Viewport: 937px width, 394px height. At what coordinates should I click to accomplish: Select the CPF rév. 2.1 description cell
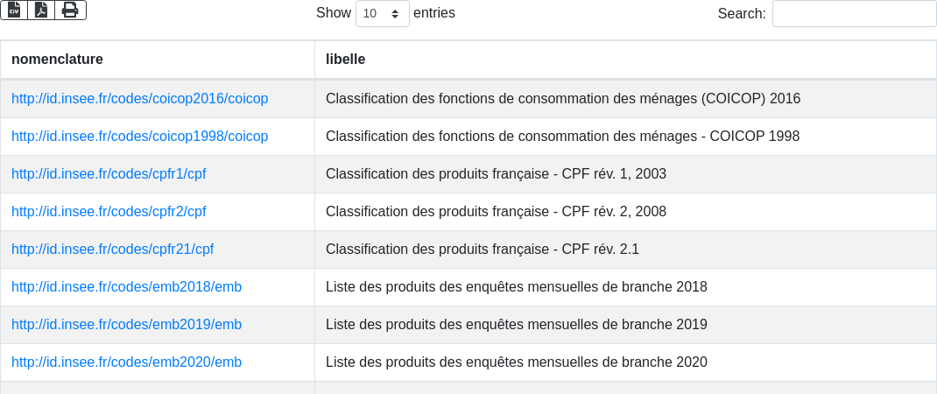625,250
